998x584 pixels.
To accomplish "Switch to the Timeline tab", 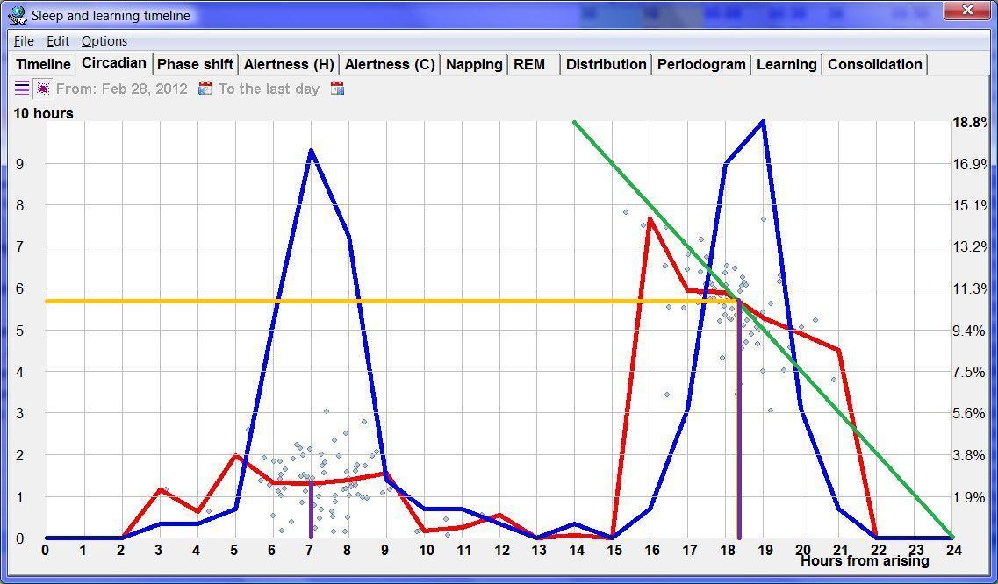I will point(43,65).
